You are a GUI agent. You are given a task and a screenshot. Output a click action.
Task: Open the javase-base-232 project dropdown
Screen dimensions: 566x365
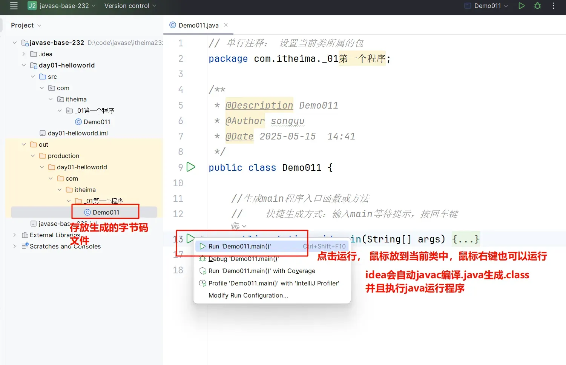(x=62, y=6)
